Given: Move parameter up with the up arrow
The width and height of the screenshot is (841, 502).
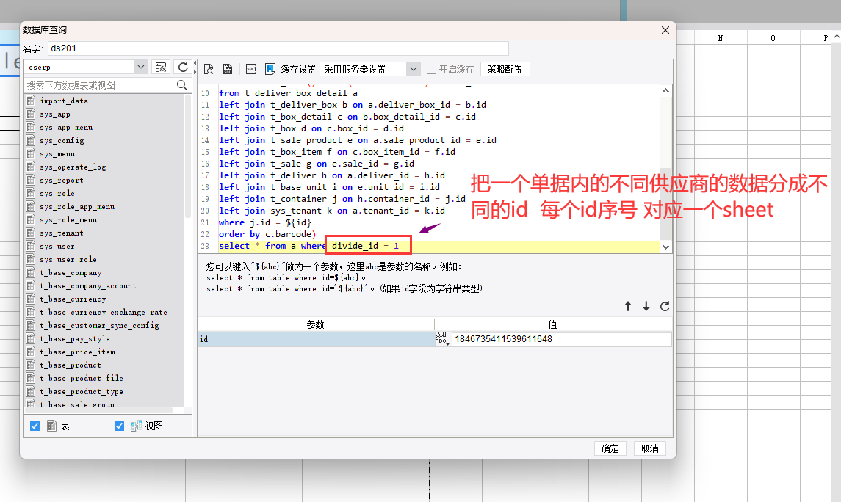Looking at the screenshot, I should pos(628,306).
